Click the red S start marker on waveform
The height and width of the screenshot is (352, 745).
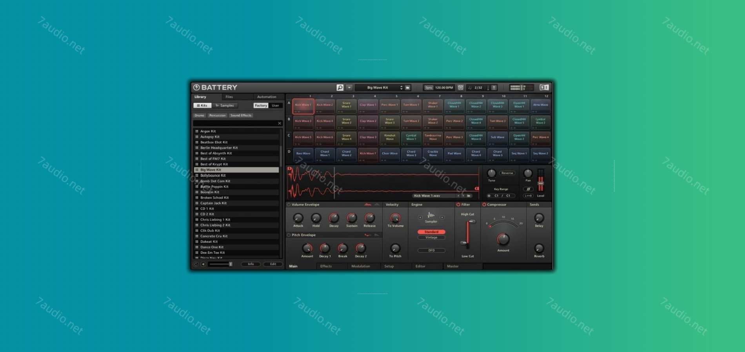click(x=289, y=169)
